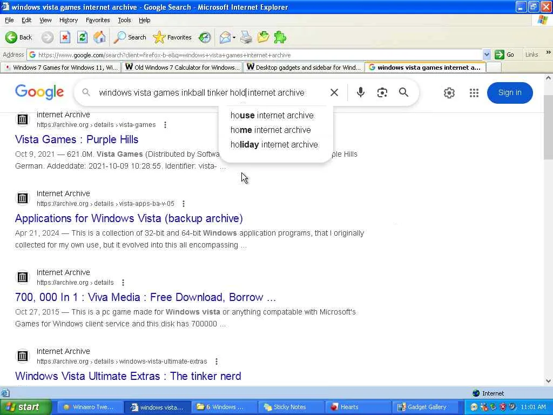Screen dimensions: 553x415
Task: Click the Forward arrow button
Action: click(x=48, y=37)
